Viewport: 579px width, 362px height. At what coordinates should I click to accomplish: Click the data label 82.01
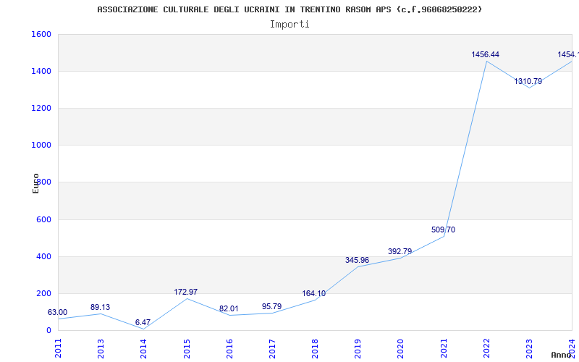229,309
